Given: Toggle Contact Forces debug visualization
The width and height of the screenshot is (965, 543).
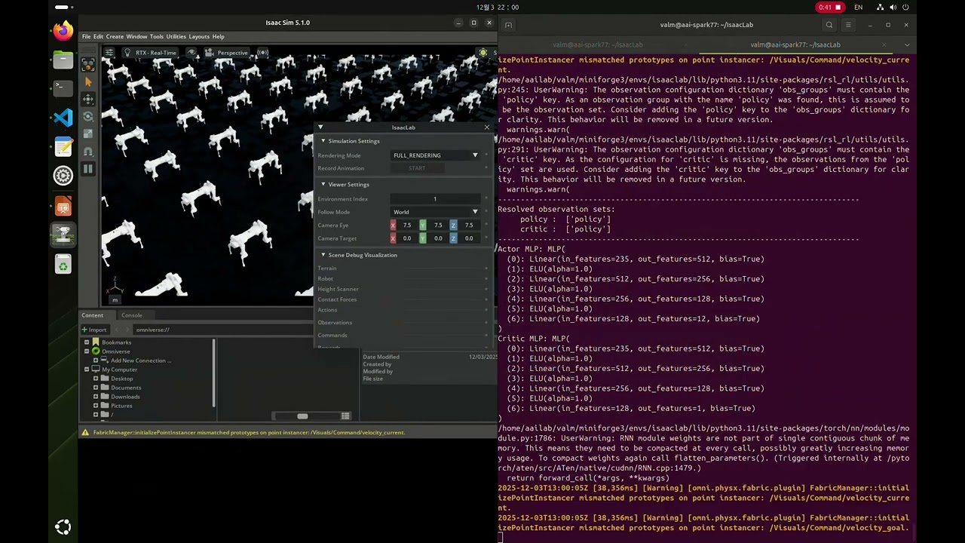Looking at the screenshot, I should pyautogui.click(x=486, y=299).
